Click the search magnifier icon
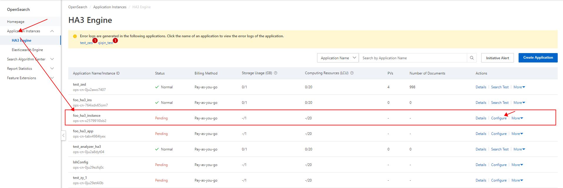This screenshot has height=188, width=563. pos(472,58)
